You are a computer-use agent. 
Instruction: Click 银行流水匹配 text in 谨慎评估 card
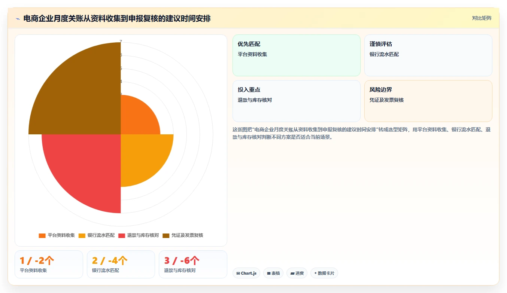(384, 54)
